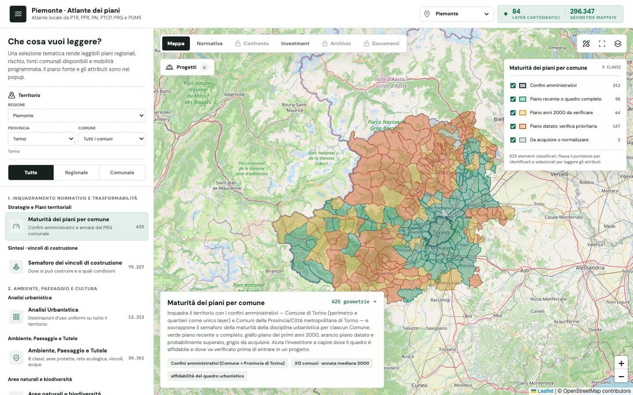Click the location pin icon in region selector

click(427, 14)
